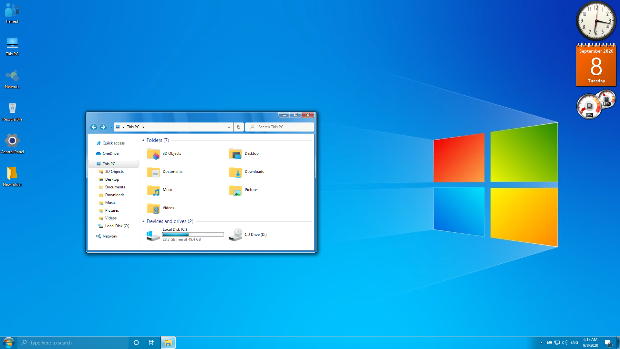The image size is (620, 349).
Task: Click Network in the navigation pane
Action: tap(110, 236)
